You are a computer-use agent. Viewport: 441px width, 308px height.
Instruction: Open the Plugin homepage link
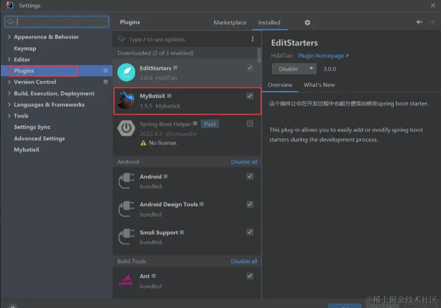click(323, 56)
